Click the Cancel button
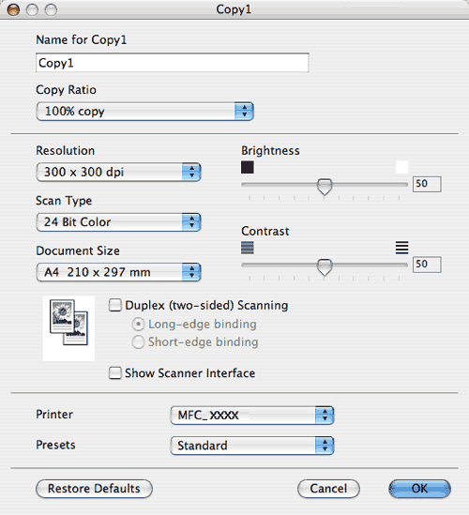Image resolution: width=469 pixels, height=515 pixels. (x=328, y=489)
